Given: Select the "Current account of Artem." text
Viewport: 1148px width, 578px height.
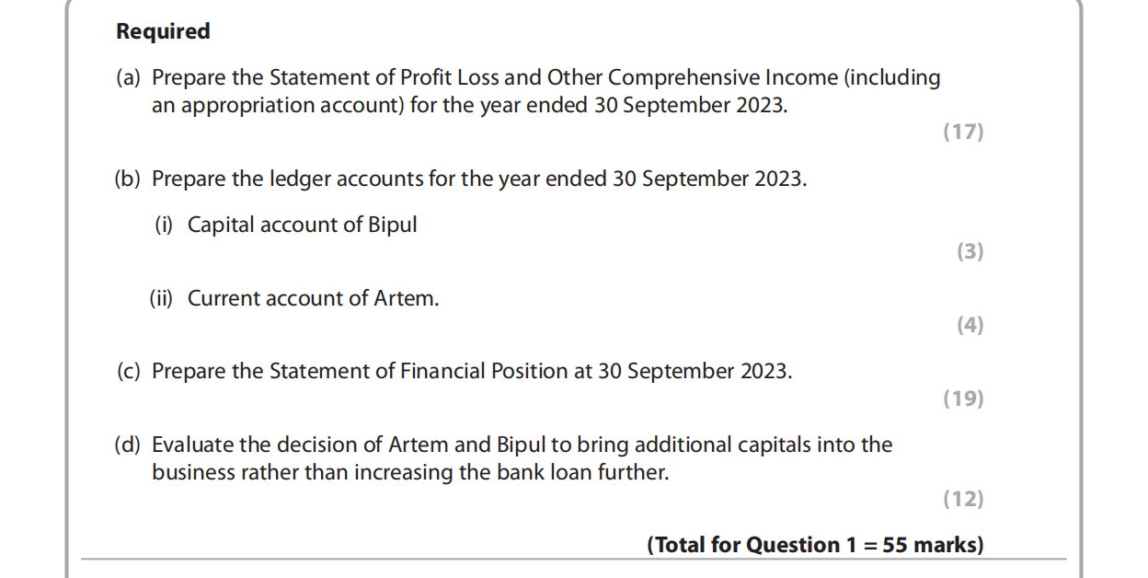Looking at the screenshot, I should [x=313, y=298].
